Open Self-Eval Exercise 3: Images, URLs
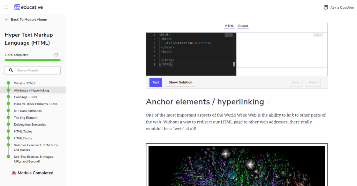Screen dimensions: 357x186 click(34, 159)
